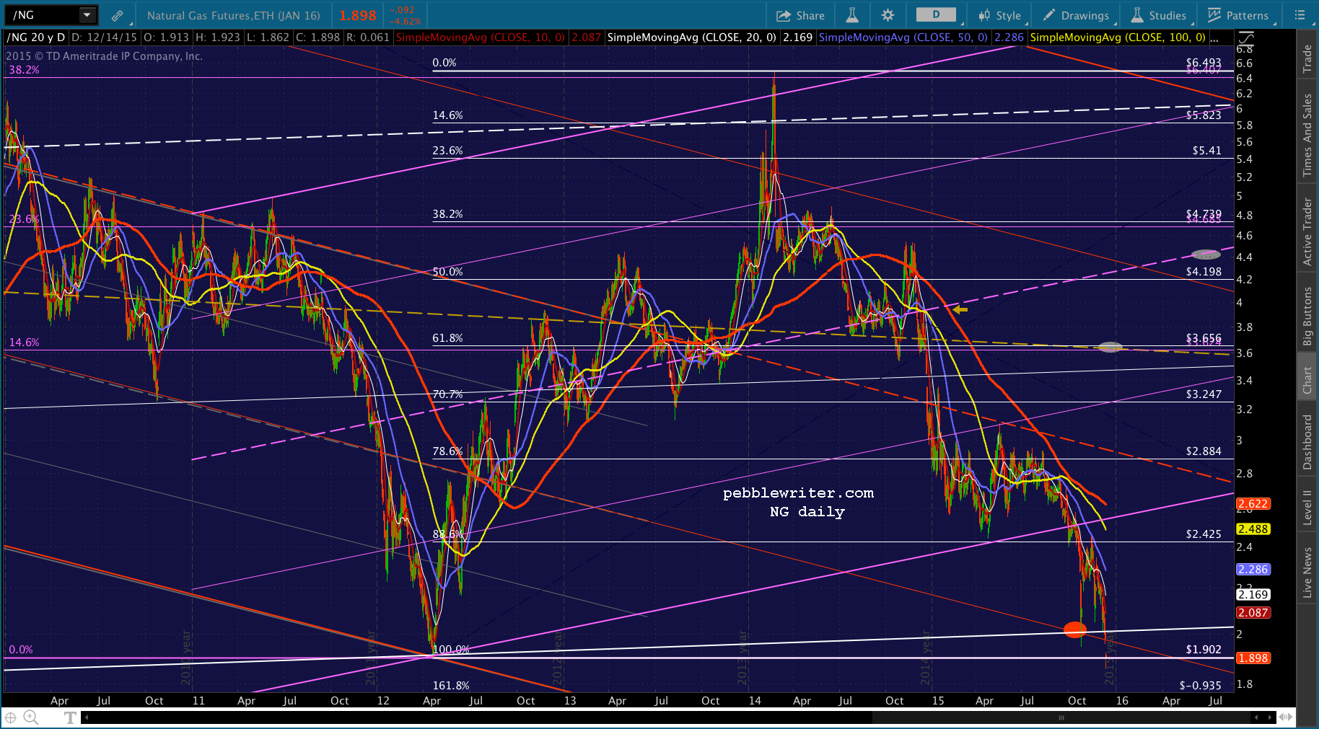Viewport: 1319px width, 729px height.
Task: Click the 2.169 white price bubble
Action: pyautogui.click(x=1253, y=595)
